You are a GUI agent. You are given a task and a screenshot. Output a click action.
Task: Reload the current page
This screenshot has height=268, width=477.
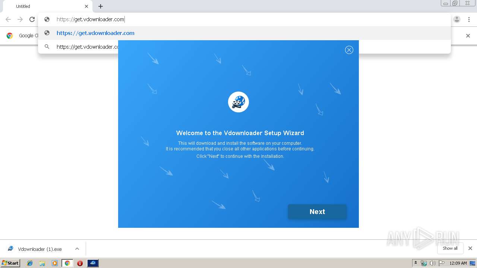coord(32,19)
